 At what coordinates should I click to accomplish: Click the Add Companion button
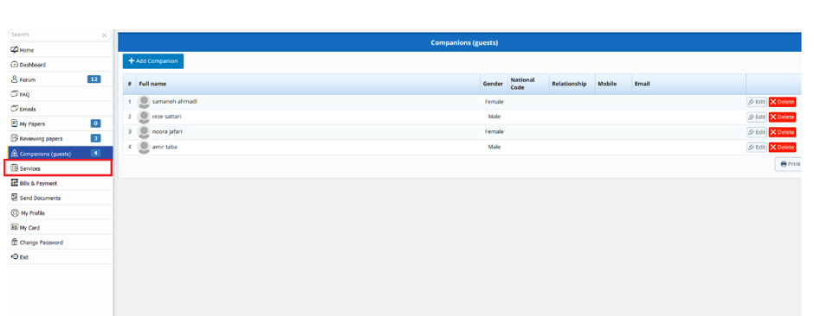[x=153, y=61]
